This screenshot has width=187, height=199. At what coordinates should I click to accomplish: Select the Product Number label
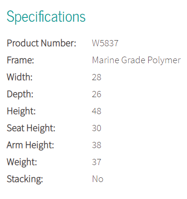click(42, 43)
